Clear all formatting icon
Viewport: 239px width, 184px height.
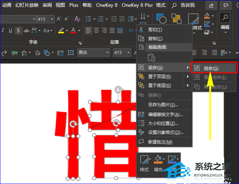point(77,19)
